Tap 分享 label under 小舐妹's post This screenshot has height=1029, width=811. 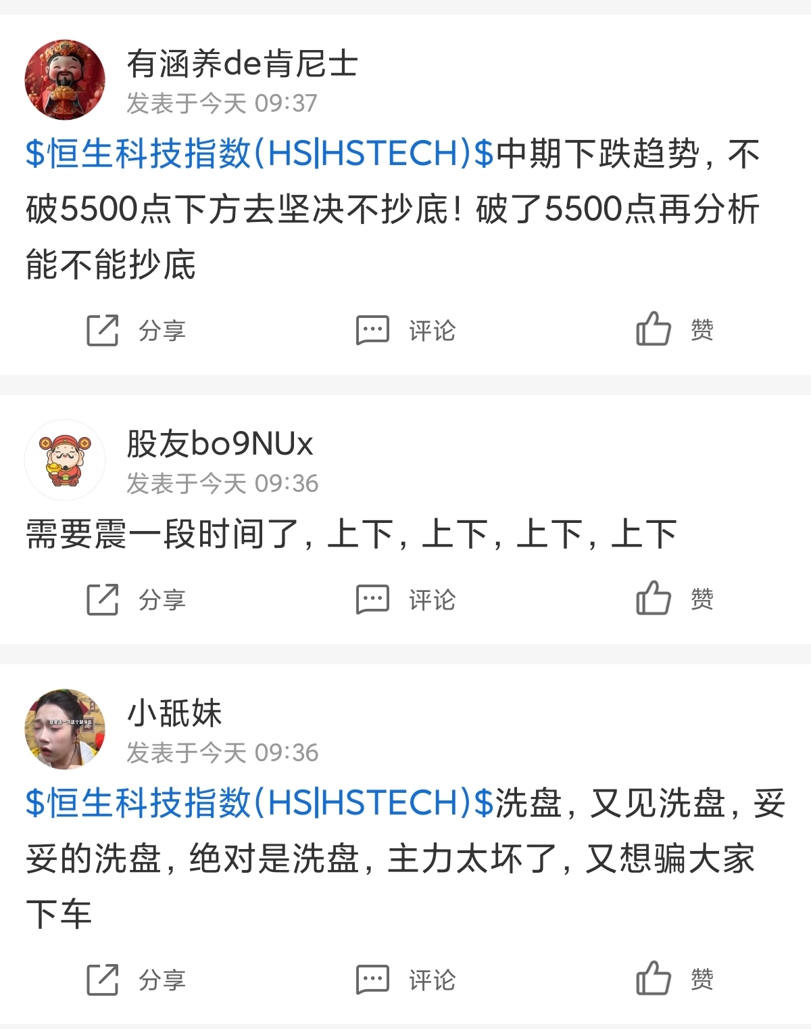tap(162, 980)
